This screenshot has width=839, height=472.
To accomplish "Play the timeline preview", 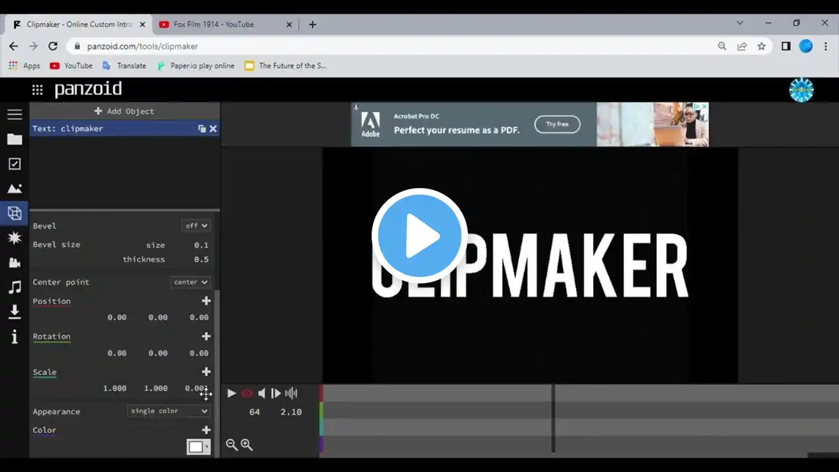I will click(x=231, y=393).
